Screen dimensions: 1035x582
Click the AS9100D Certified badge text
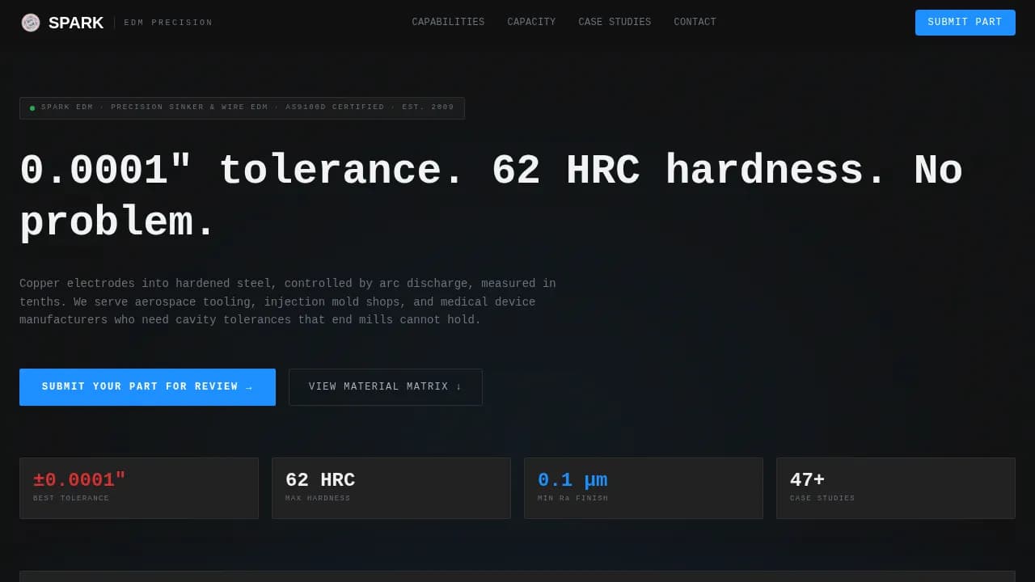point(335,108)
